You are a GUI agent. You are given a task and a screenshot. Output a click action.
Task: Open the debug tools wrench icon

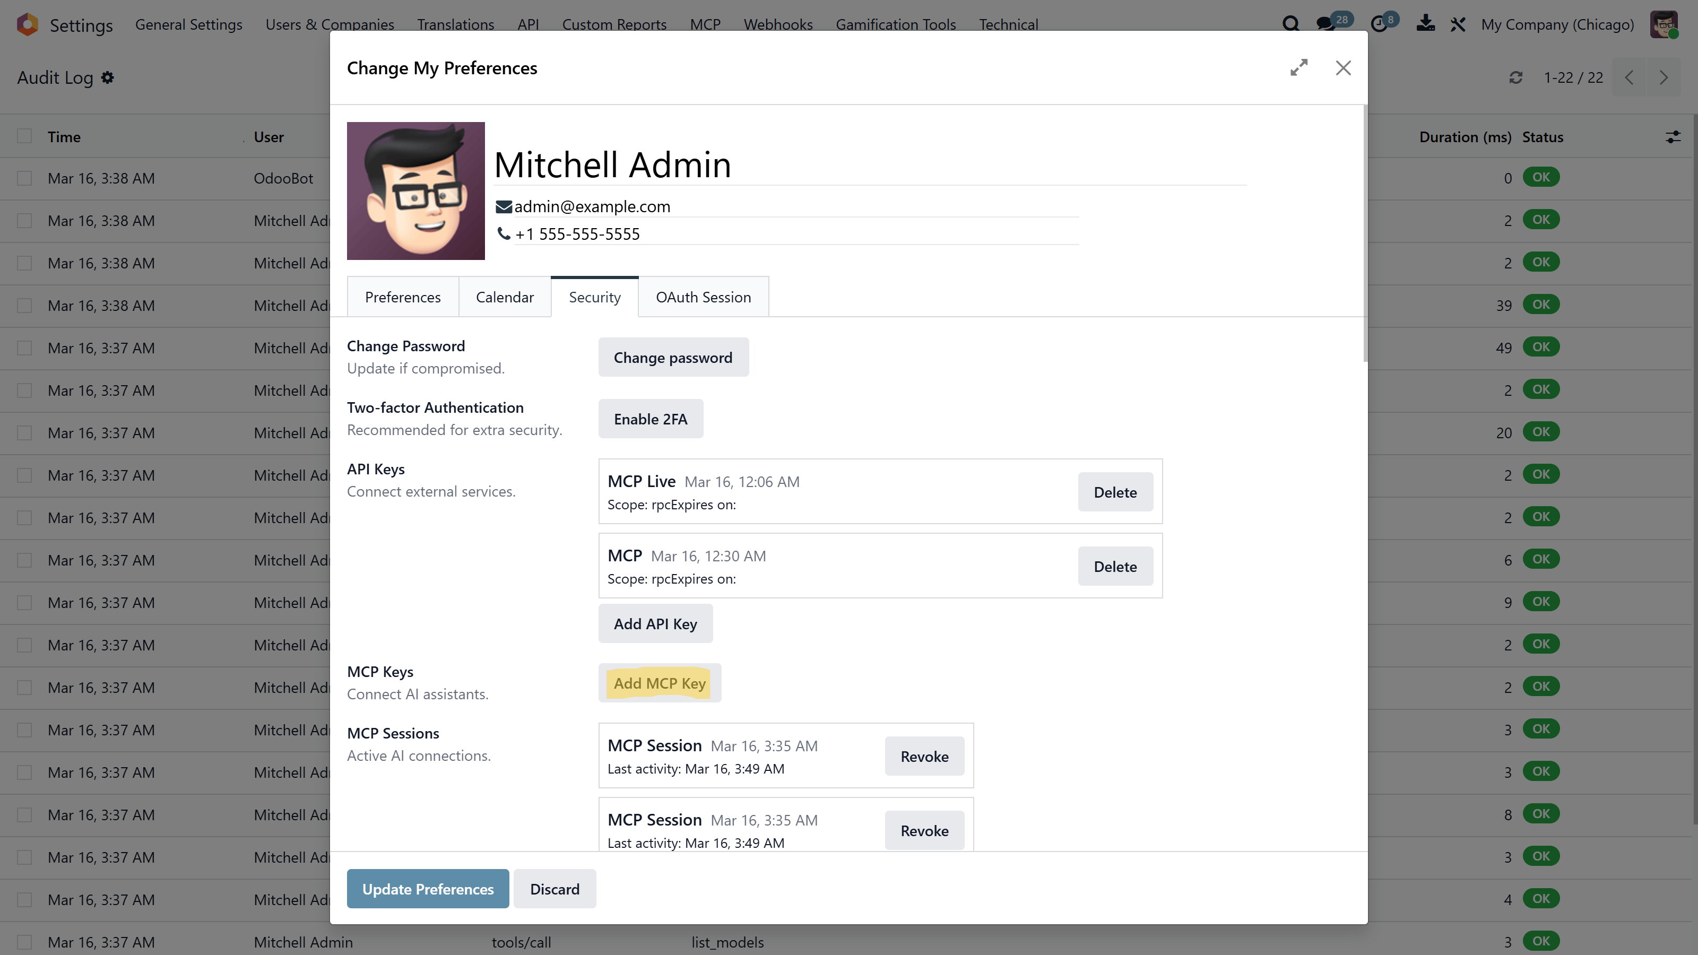coord(1458,24)
